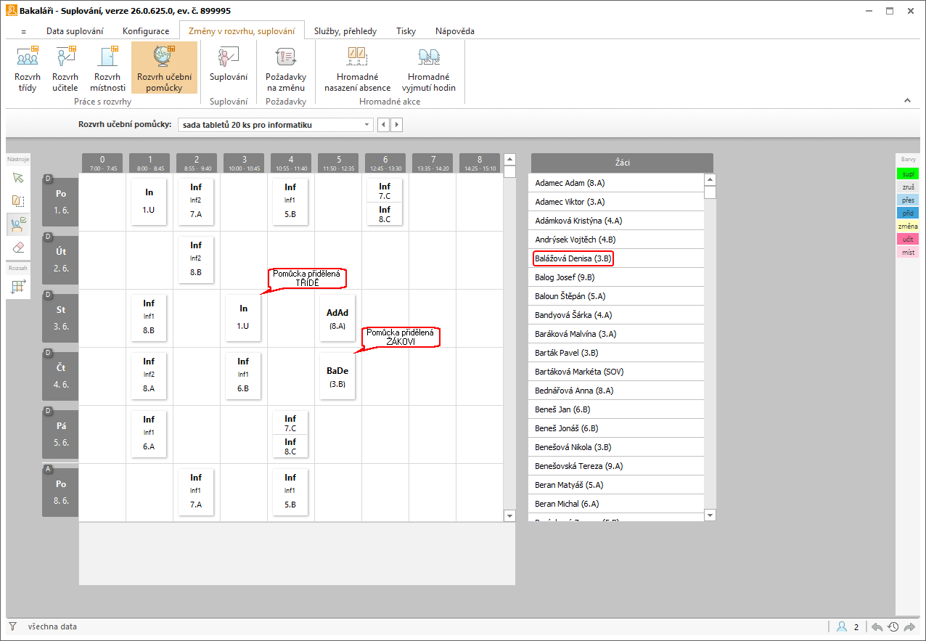Click the filter funnel icon in status bar
This screenshot has width=926, height=641.
click(12, 626)
